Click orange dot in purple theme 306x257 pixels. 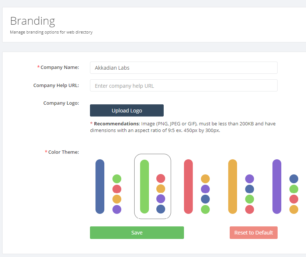[294, 209]
